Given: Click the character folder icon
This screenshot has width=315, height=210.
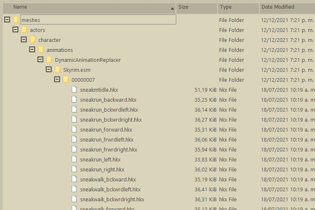Looking at the screenshot, I should pos(32,40).
